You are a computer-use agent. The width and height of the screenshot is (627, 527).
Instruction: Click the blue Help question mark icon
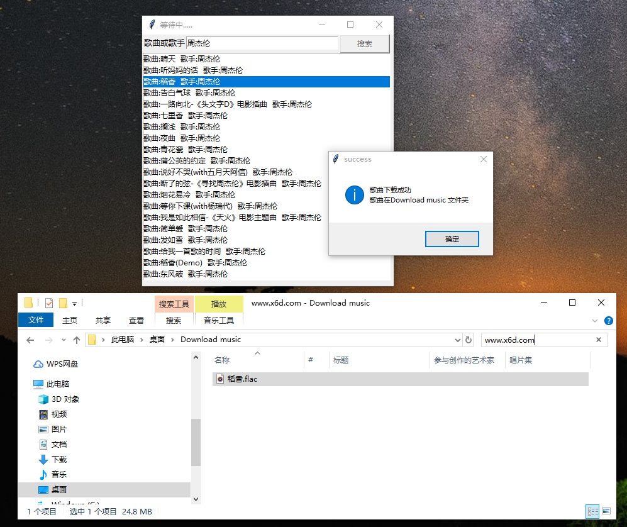(608, 320)
